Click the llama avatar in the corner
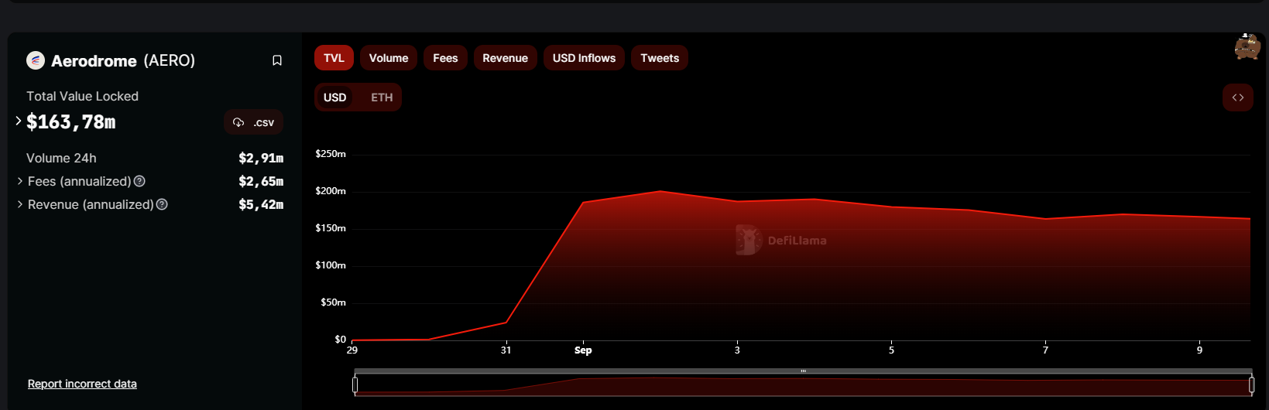The height and width of the screenshot is (410, 1269). pos(1247,47)
